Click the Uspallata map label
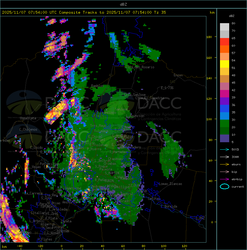This screenshot has height=250, width=247. point(28,118)
